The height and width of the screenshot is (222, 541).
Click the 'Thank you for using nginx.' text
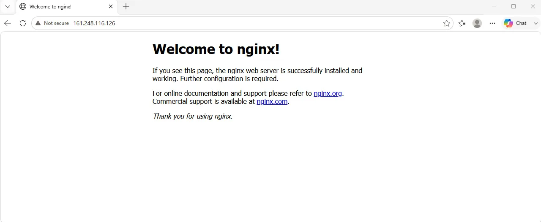tap(193, 116)
